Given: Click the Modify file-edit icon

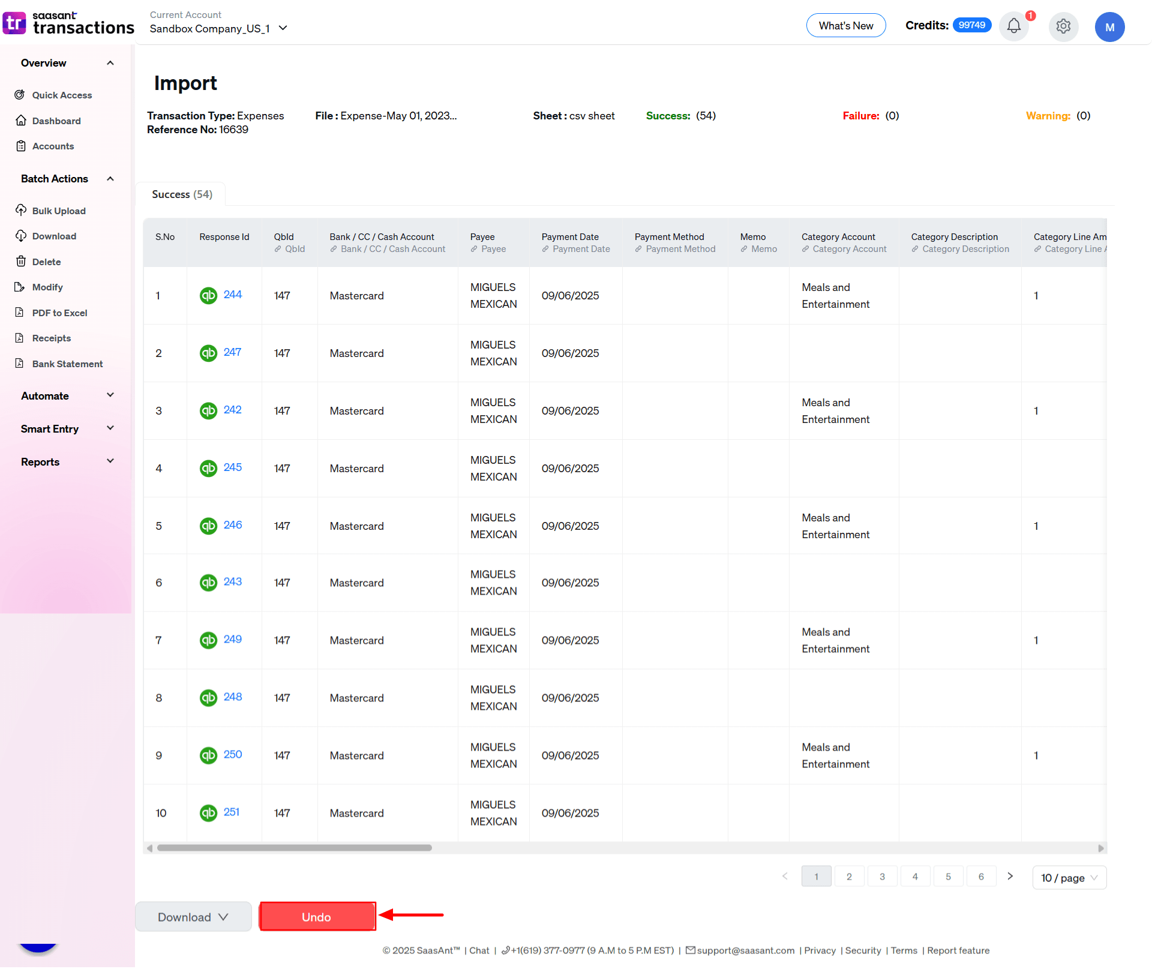Looking at the screenshot, I should (20, 287).
